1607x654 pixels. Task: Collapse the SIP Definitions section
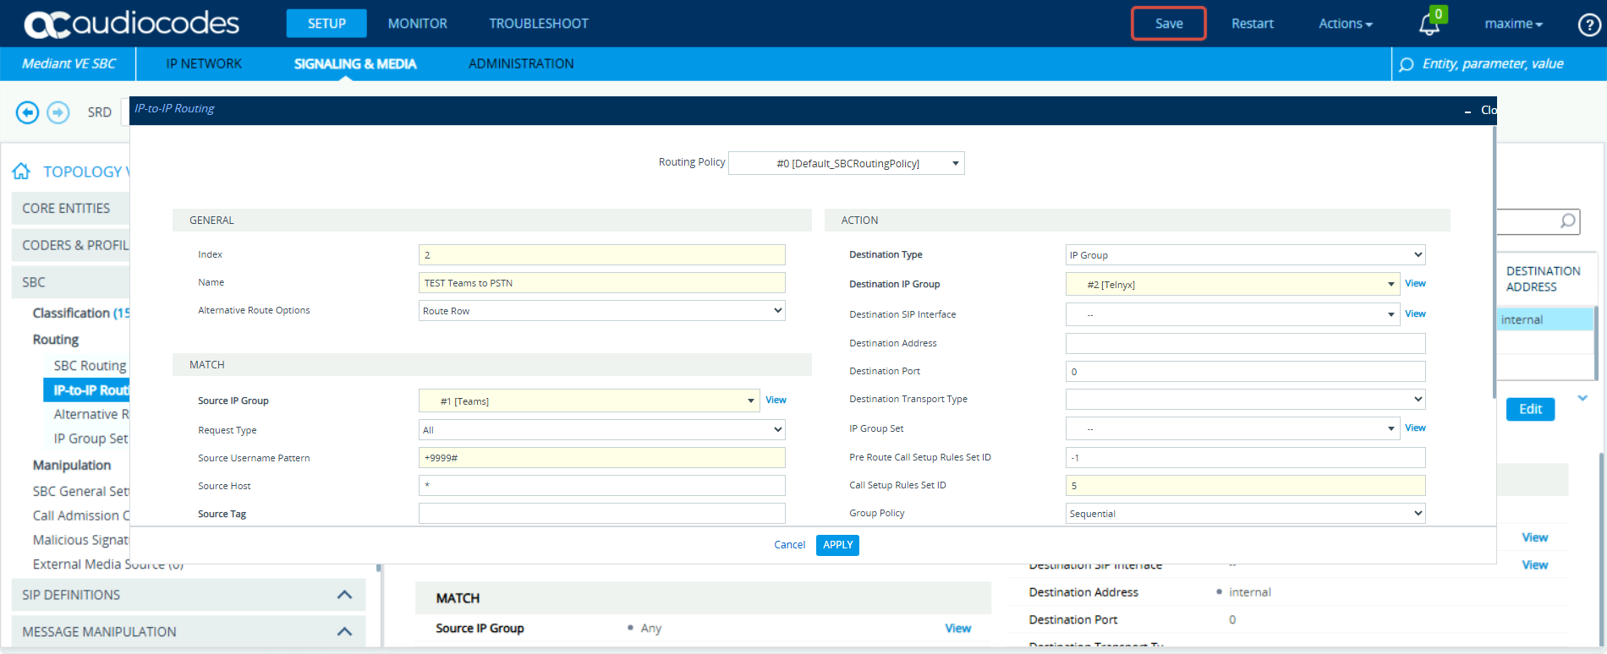point(344,595)
